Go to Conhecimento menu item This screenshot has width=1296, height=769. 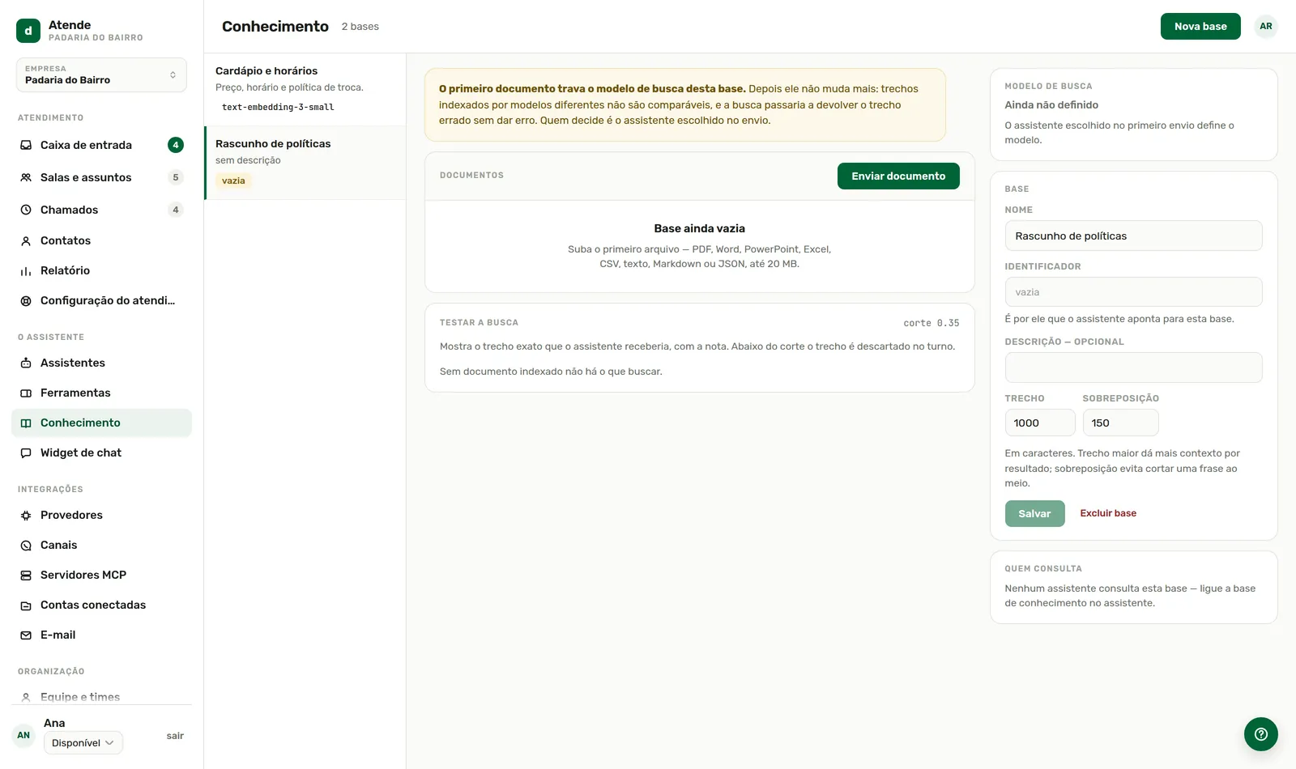tap(101, 423)
